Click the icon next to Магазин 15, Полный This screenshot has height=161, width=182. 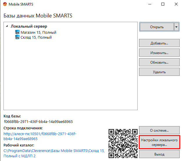click(x=17, y=32)
